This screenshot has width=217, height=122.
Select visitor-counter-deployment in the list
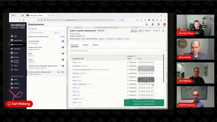point(46,73)
